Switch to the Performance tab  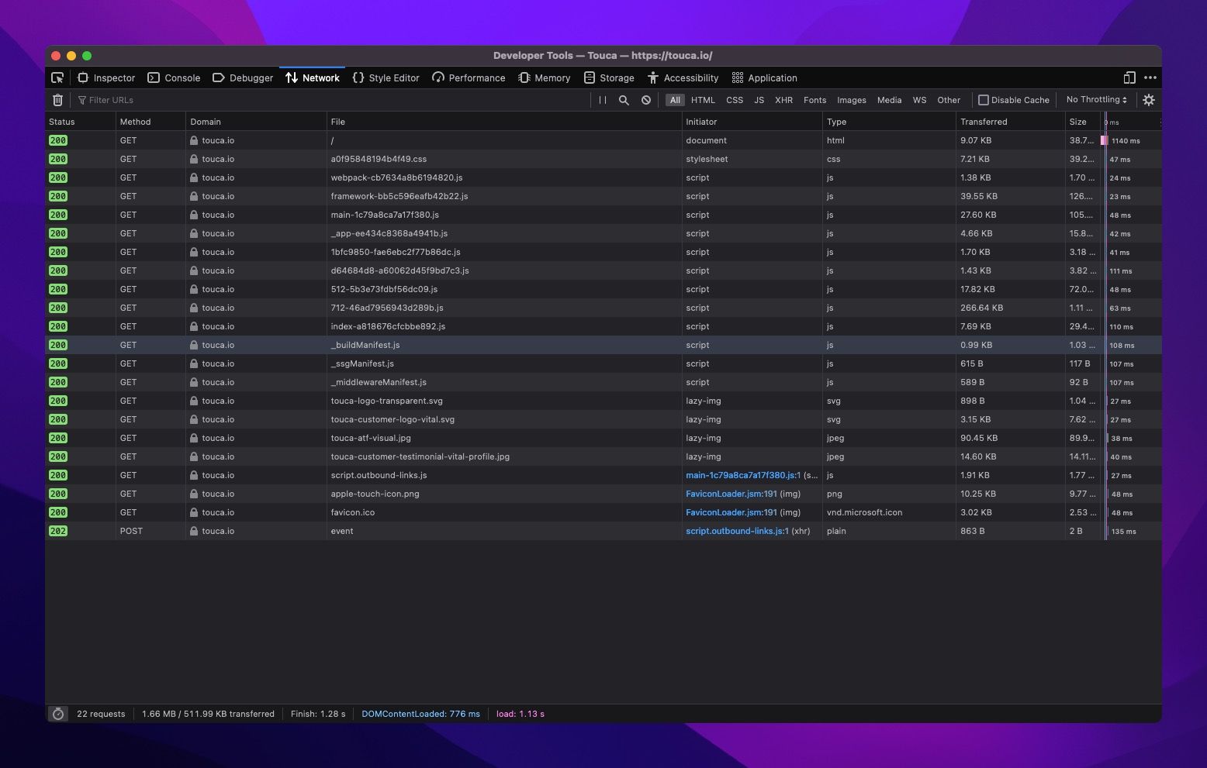pos(469,77)
